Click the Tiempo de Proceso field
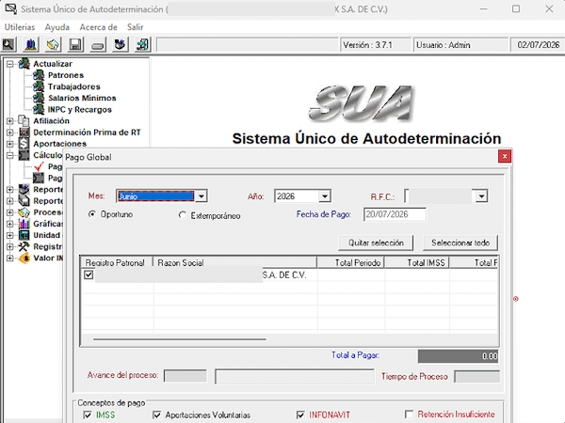 pyautogui.click(x=476, y=377)
